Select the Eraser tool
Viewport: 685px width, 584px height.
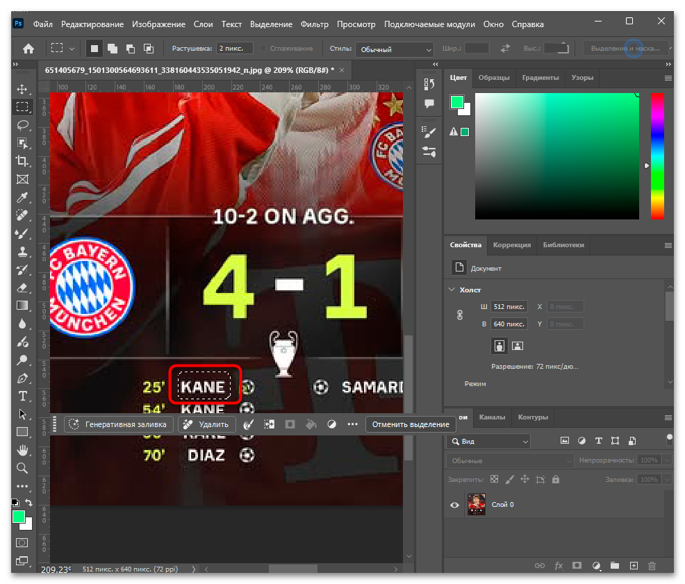[22, 288]
